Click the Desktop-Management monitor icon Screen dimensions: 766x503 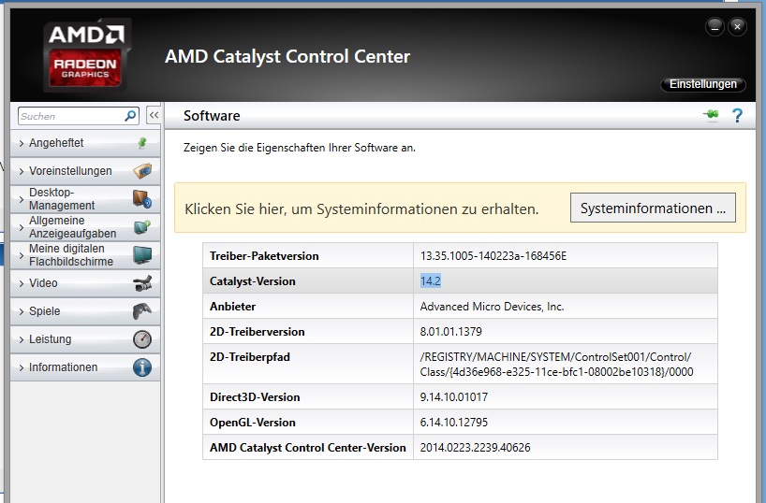click(142, 199)
